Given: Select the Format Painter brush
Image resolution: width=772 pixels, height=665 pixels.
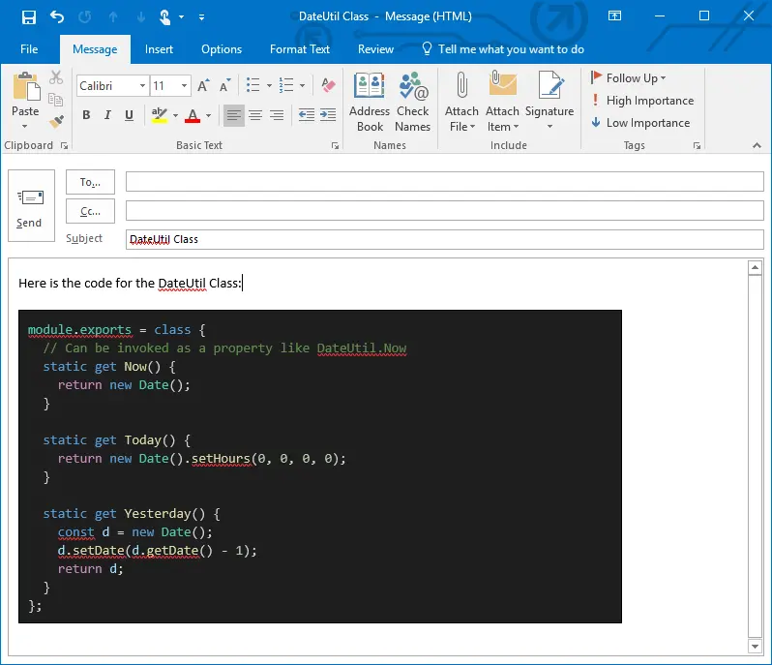Looking at the screenshot, I should pos(56,121).
